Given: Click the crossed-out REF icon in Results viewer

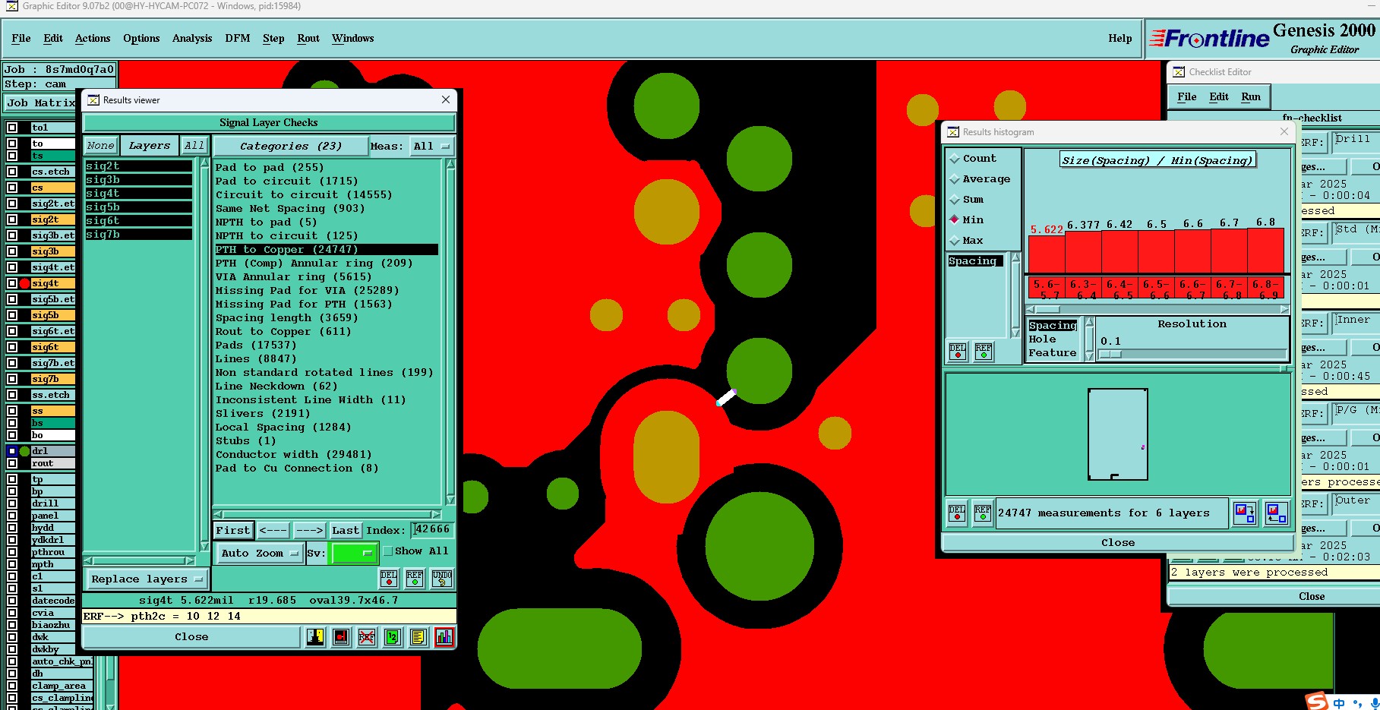Looking at the screenshot, I should click(x=367, y=636).
